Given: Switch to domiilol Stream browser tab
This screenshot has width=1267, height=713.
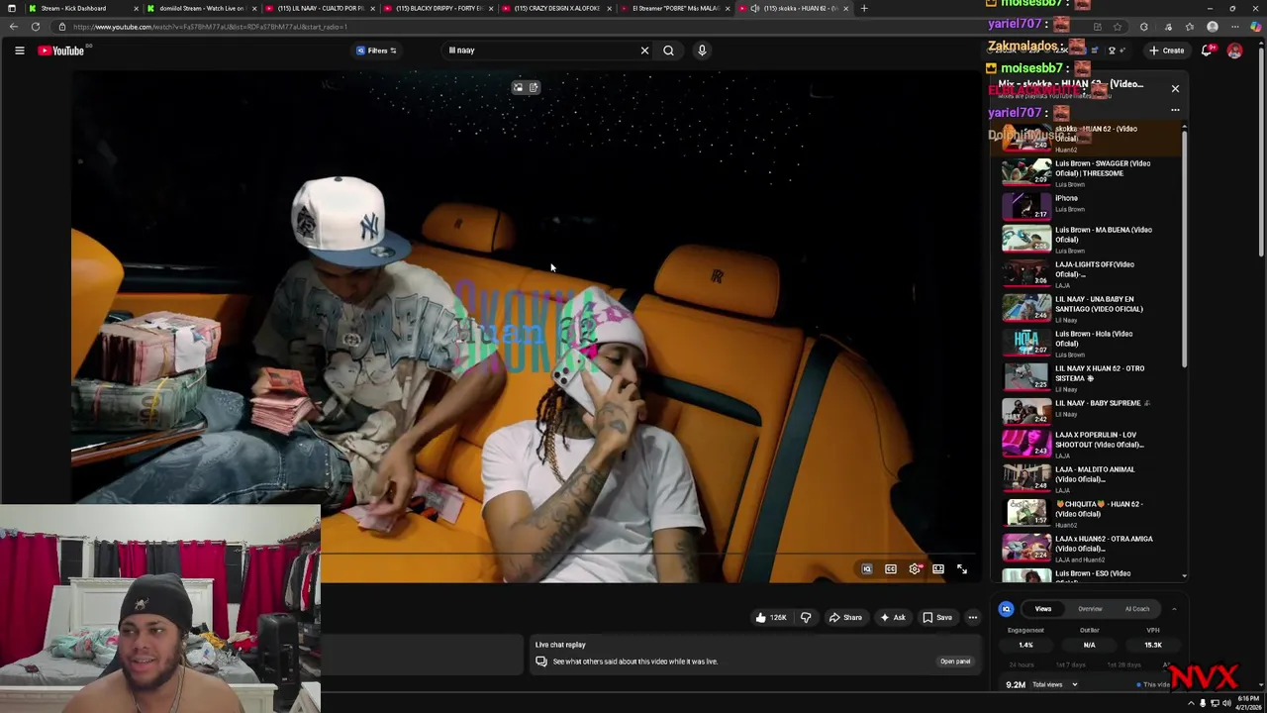Looking at the screenshot, I should click(x=199, y=8).
